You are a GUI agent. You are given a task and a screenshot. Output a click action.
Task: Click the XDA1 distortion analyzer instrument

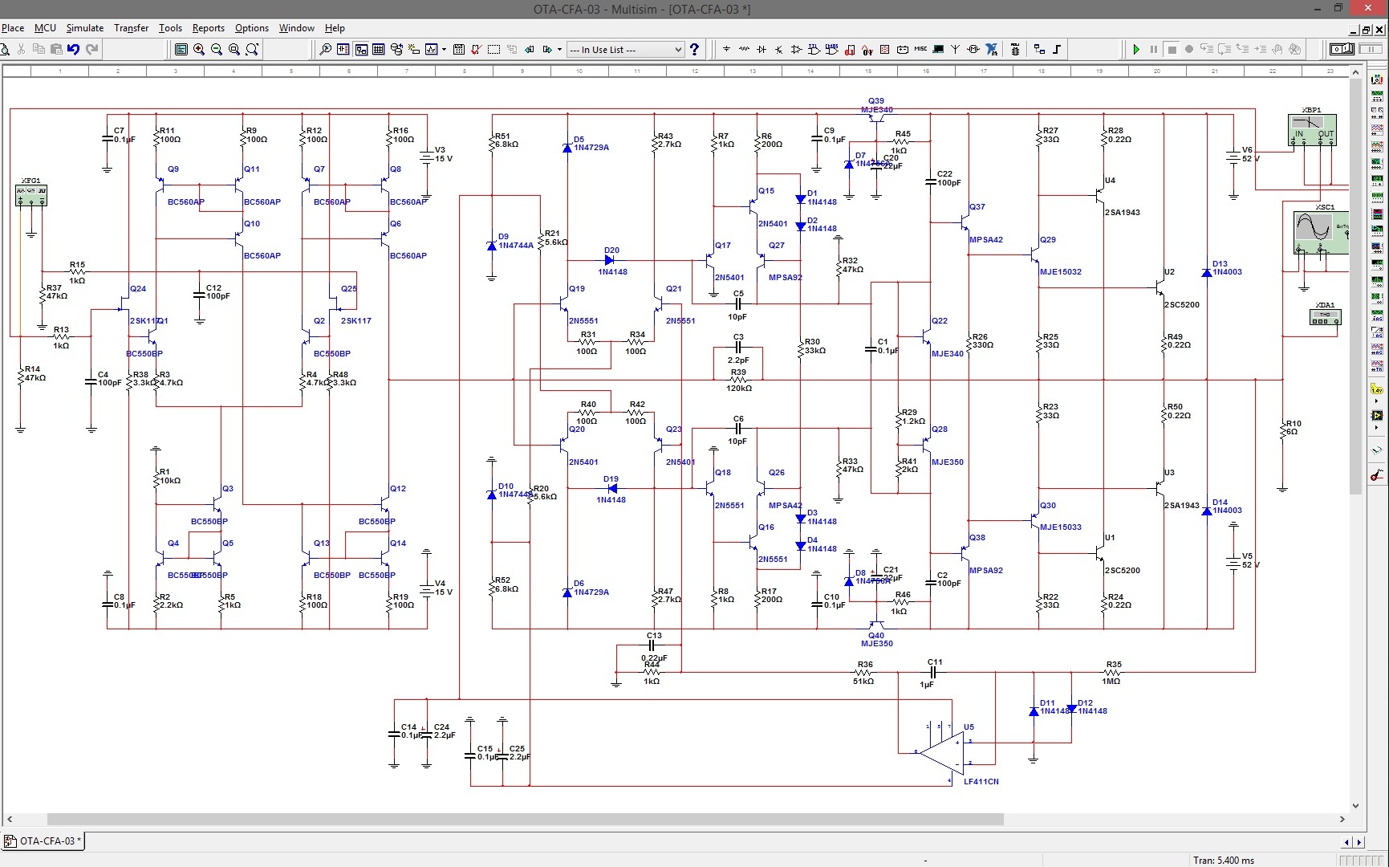1325,318
